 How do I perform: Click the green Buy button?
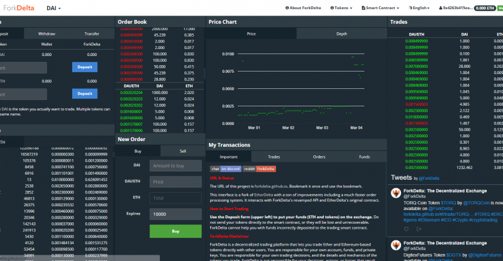tap(175, 231)
